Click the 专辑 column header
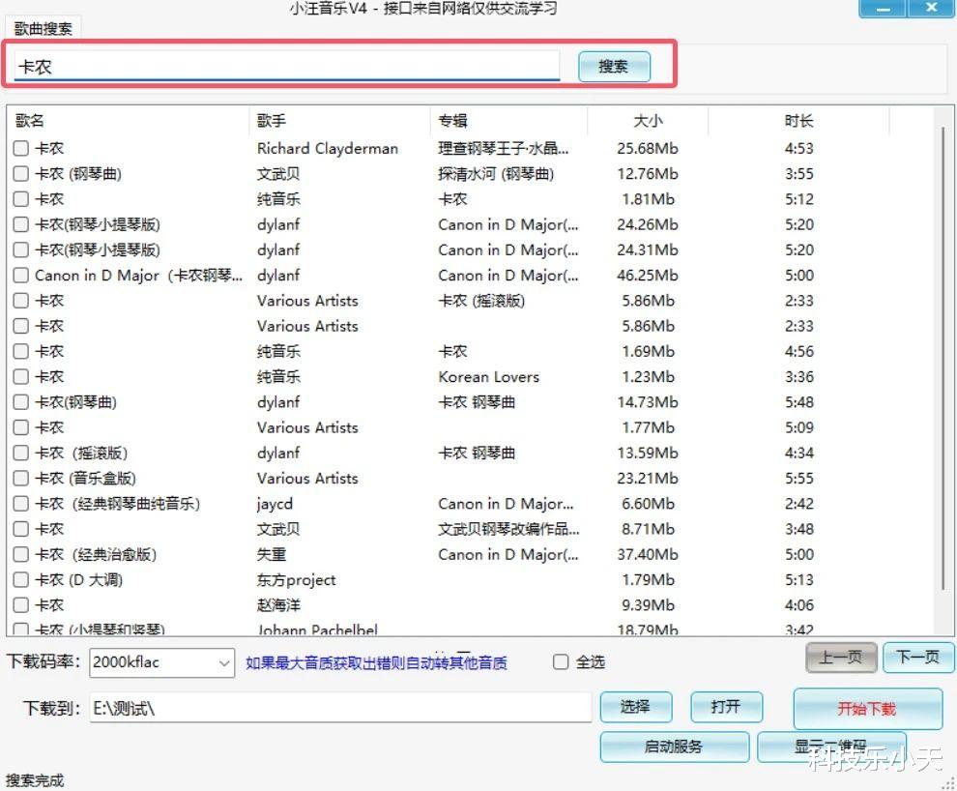The width and height of the screenshot is (957, 791). pos(509,120)
